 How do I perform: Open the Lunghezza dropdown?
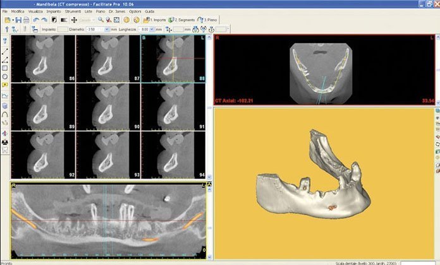coord(152,29)
